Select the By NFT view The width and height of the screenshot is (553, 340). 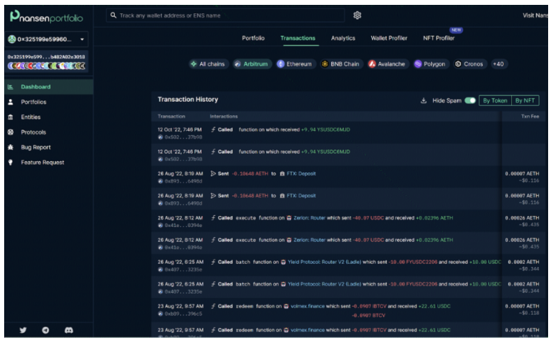(x=524, y=100)
